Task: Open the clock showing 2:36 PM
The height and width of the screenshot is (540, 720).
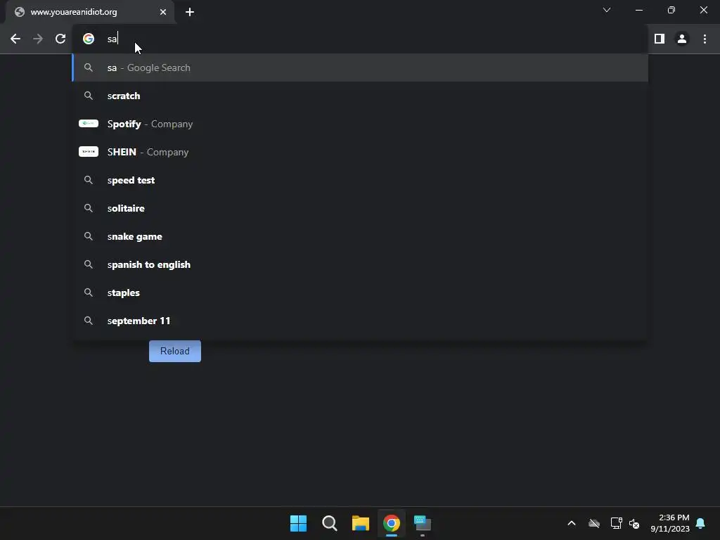Action: pyautogui.click(x=670, y=523)
